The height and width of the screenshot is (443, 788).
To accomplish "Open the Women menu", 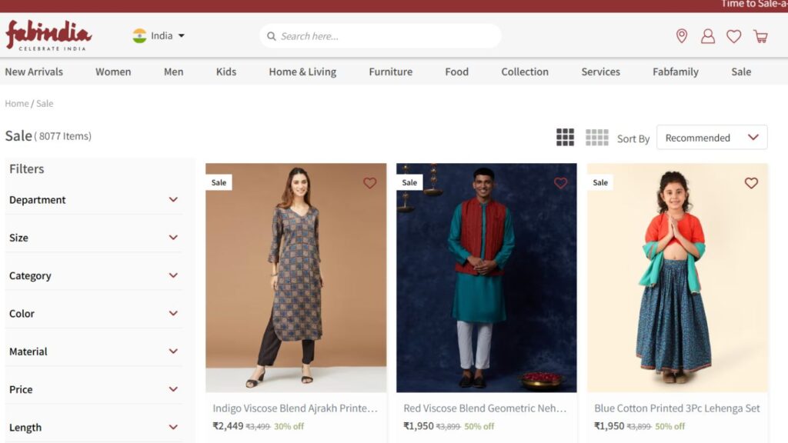I will [113, 72].
